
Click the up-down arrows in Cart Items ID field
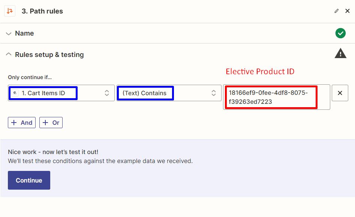[107, 93]
